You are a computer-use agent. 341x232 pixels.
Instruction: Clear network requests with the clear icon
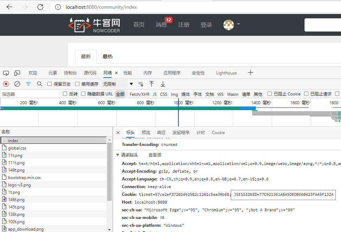coord(17,84)
